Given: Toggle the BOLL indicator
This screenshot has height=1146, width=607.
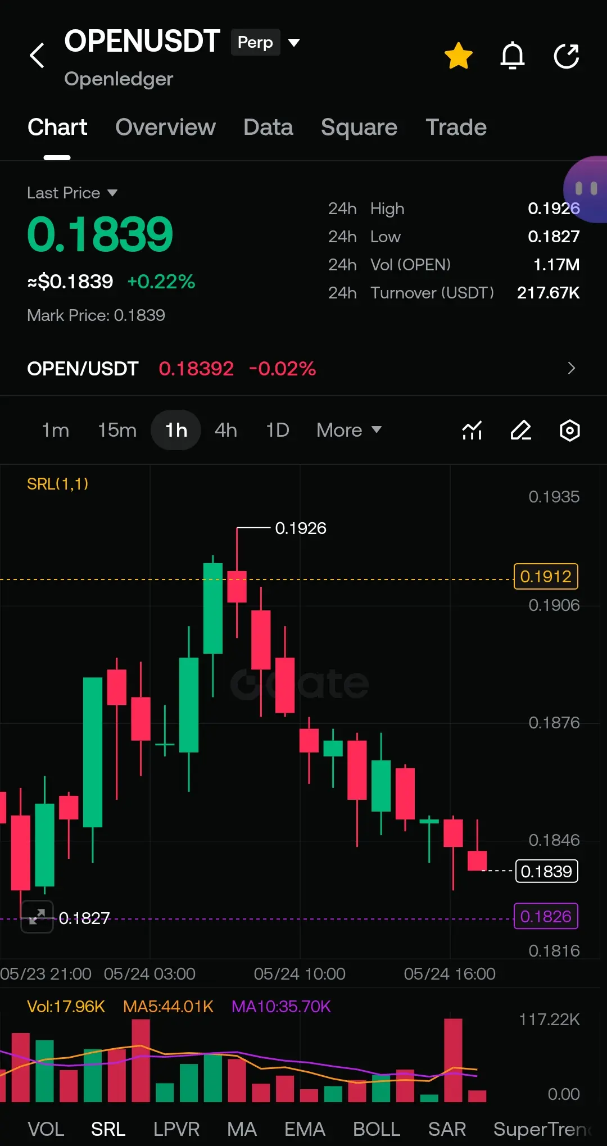Looking at the screenshot, I should point(377,1129).
